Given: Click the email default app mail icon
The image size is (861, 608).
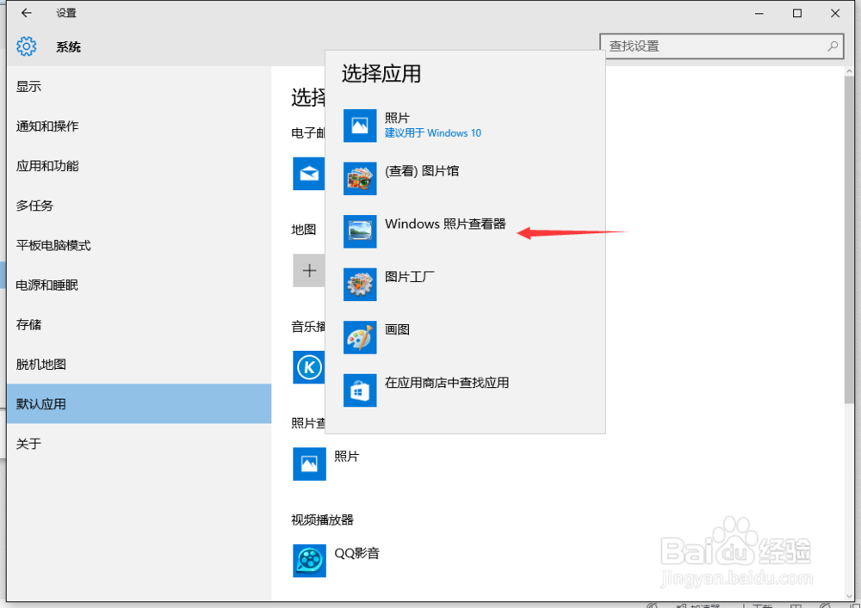Looking at the screenshot, I should pyautogui.click(x=308, y=174).
